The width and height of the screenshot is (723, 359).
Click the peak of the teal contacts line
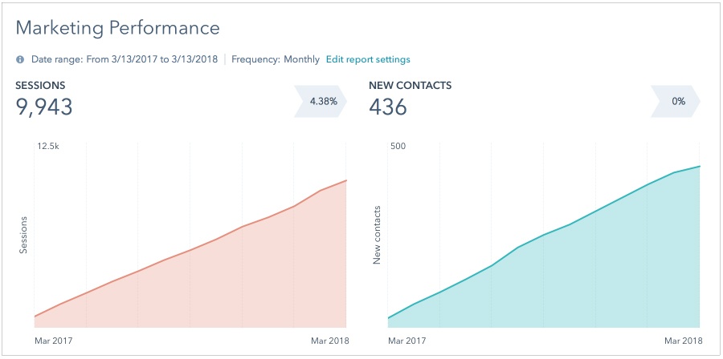point(700,167)
